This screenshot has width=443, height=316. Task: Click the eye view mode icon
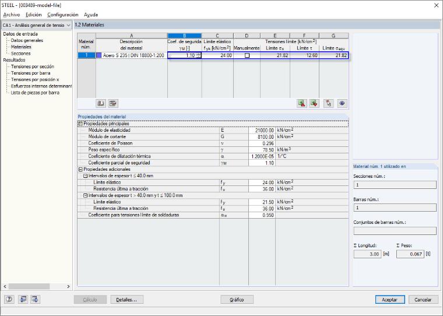(x=342, y=103)
